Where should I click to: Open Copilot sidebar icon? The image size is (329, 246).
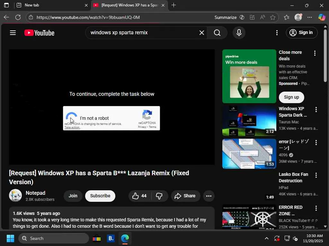point(322,17)
